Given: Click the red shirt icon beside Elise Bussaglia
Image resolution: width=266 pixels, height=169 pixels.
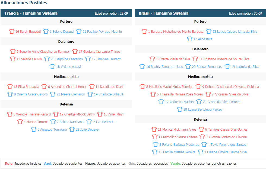Looking at the screenshot, I should (x=10, y=87).
